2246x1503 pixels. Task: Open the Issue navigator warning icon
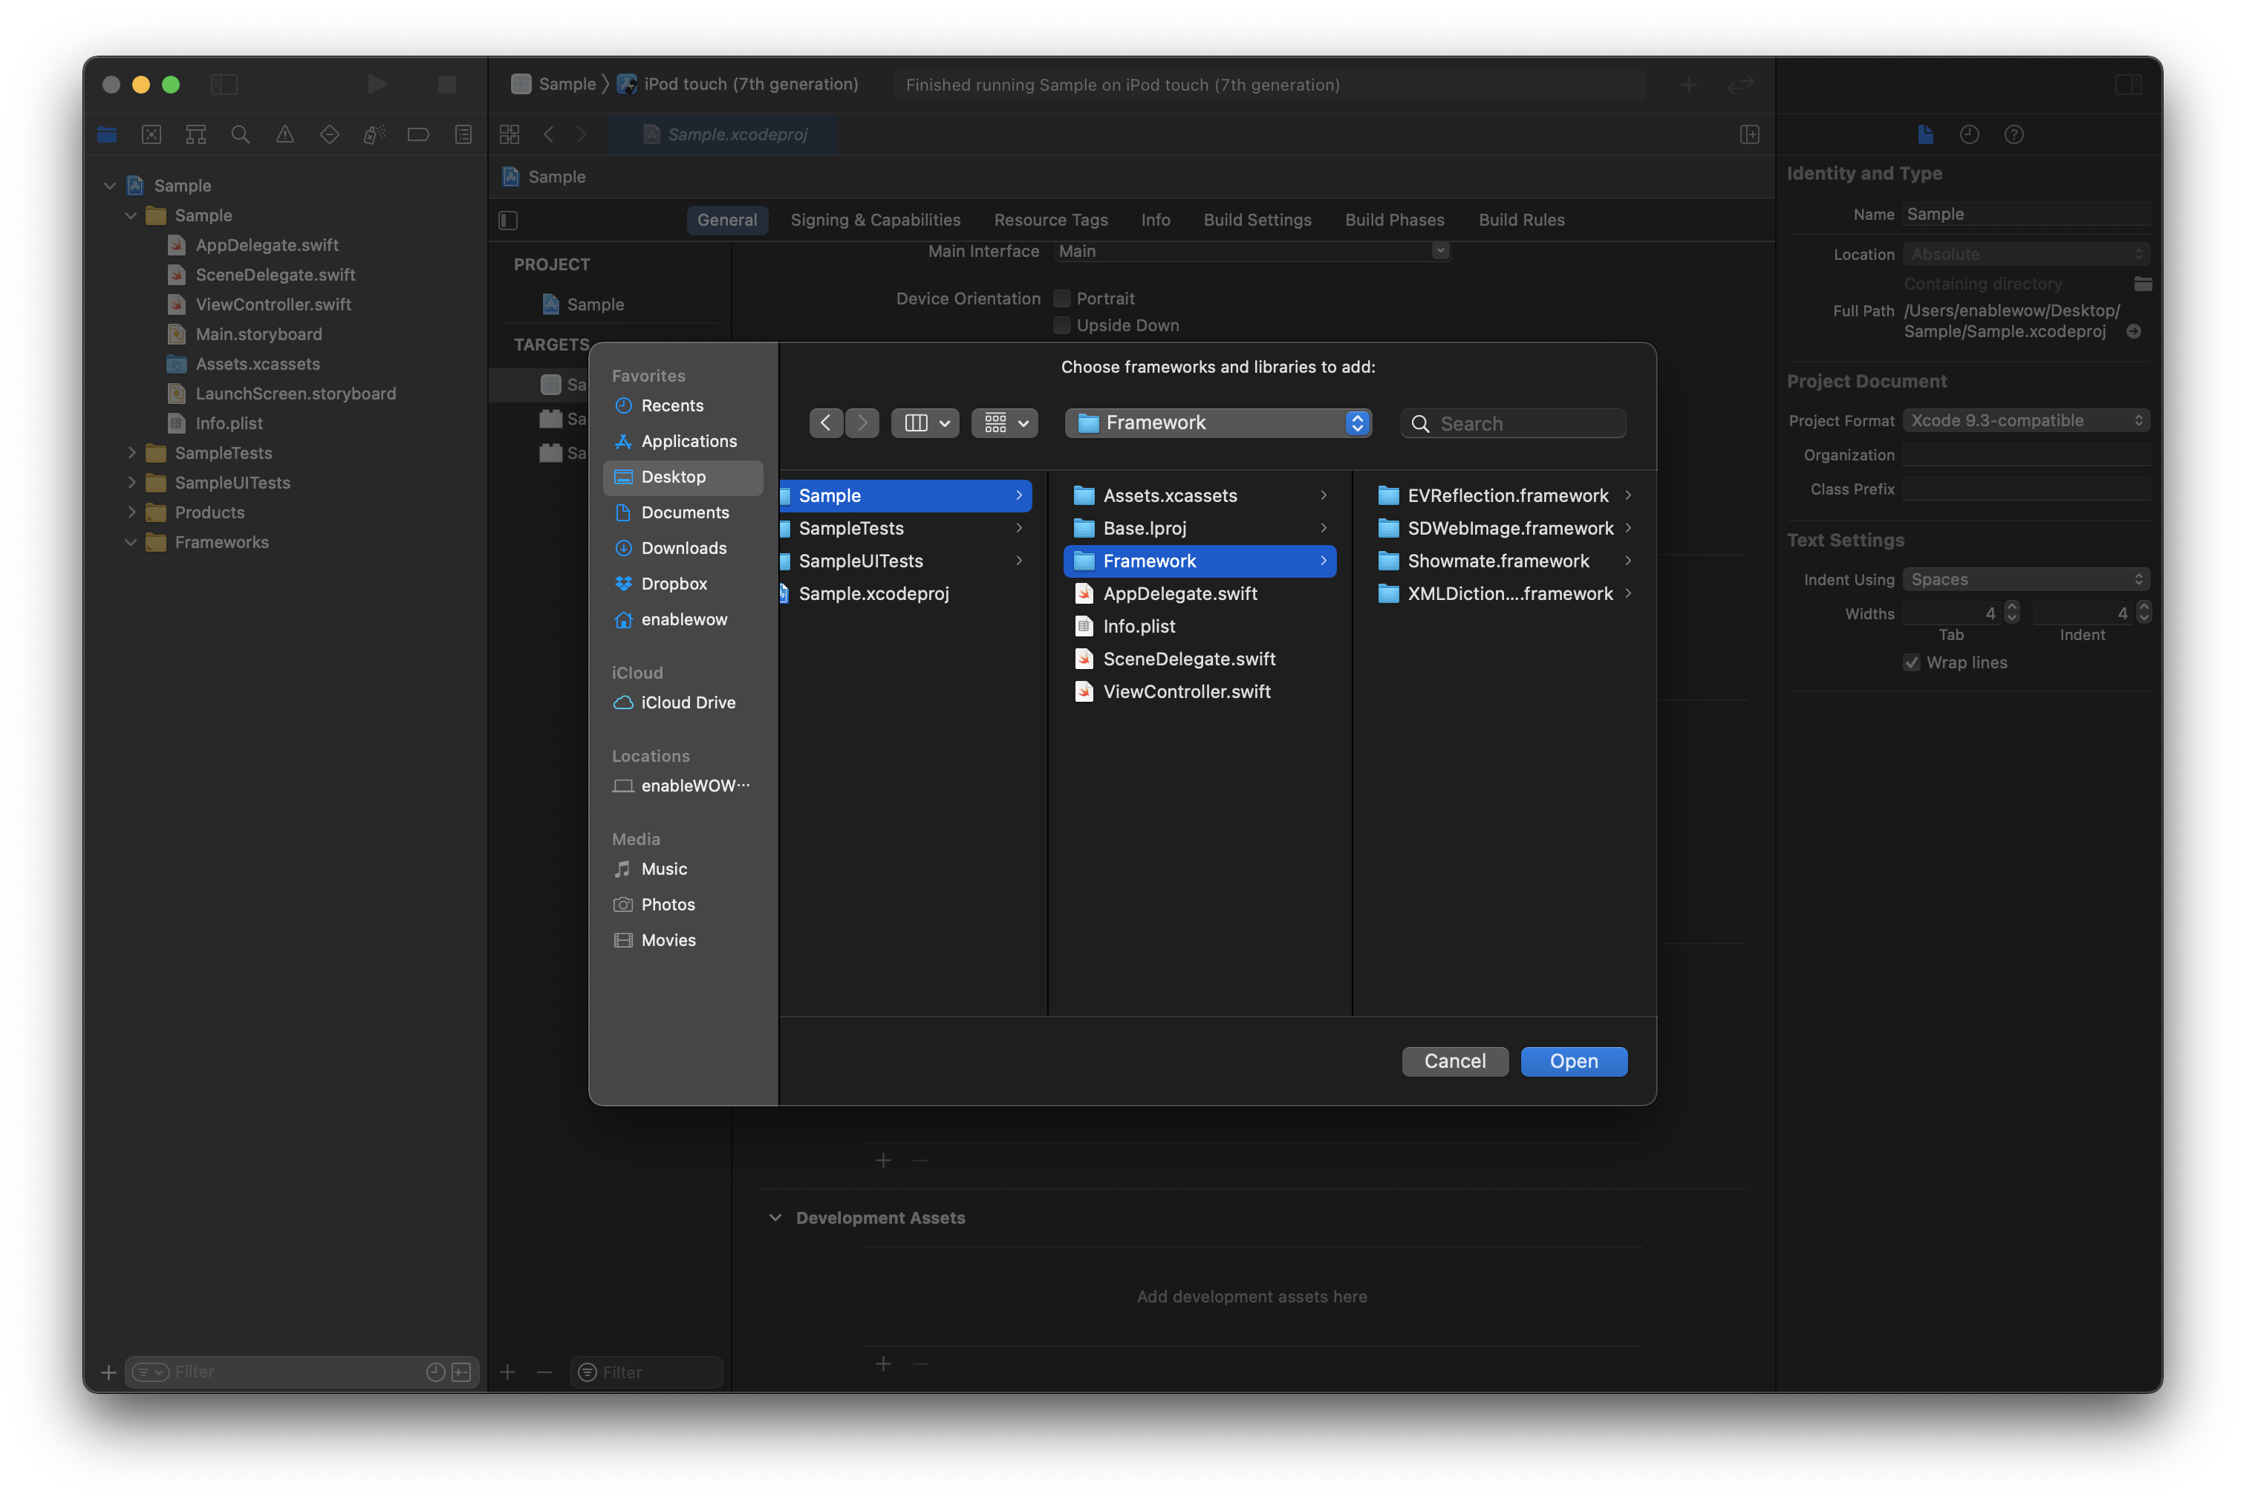click(284, 134)
